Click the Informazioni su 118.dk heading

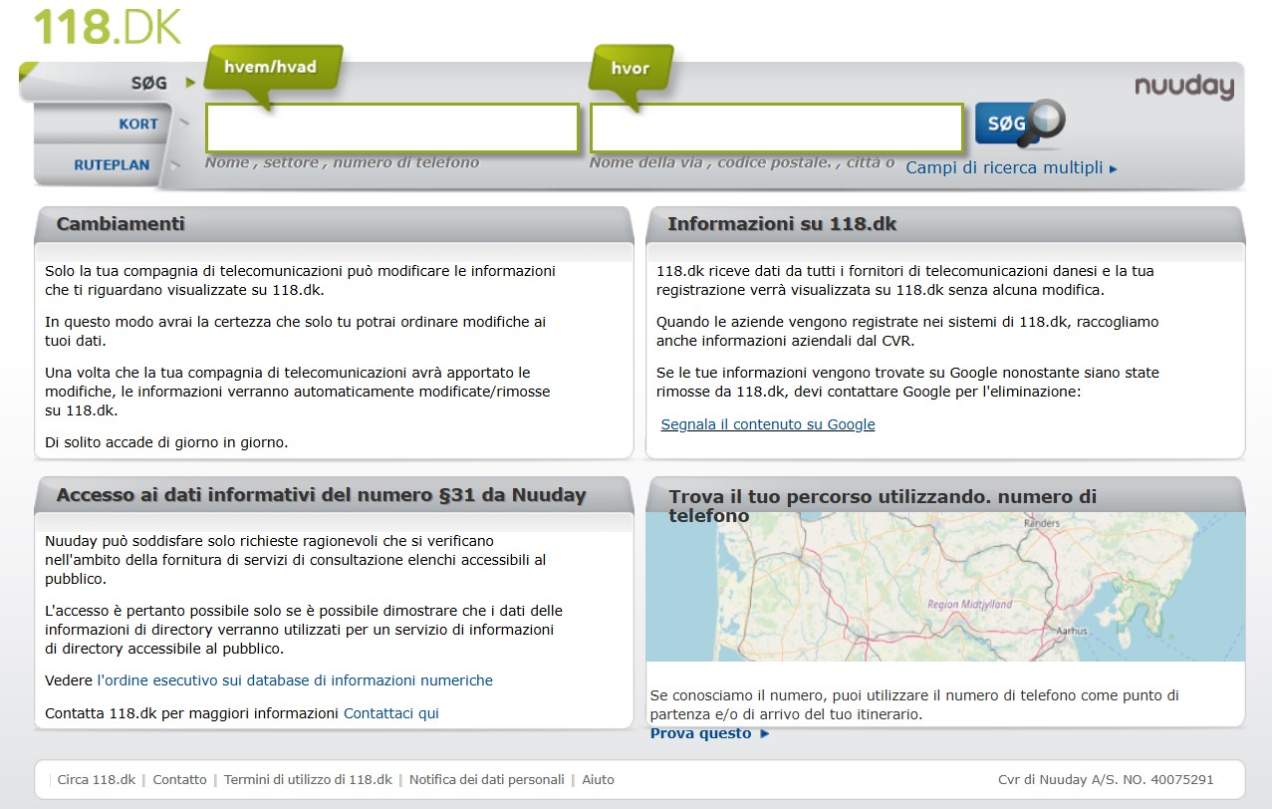coord(782,224)
